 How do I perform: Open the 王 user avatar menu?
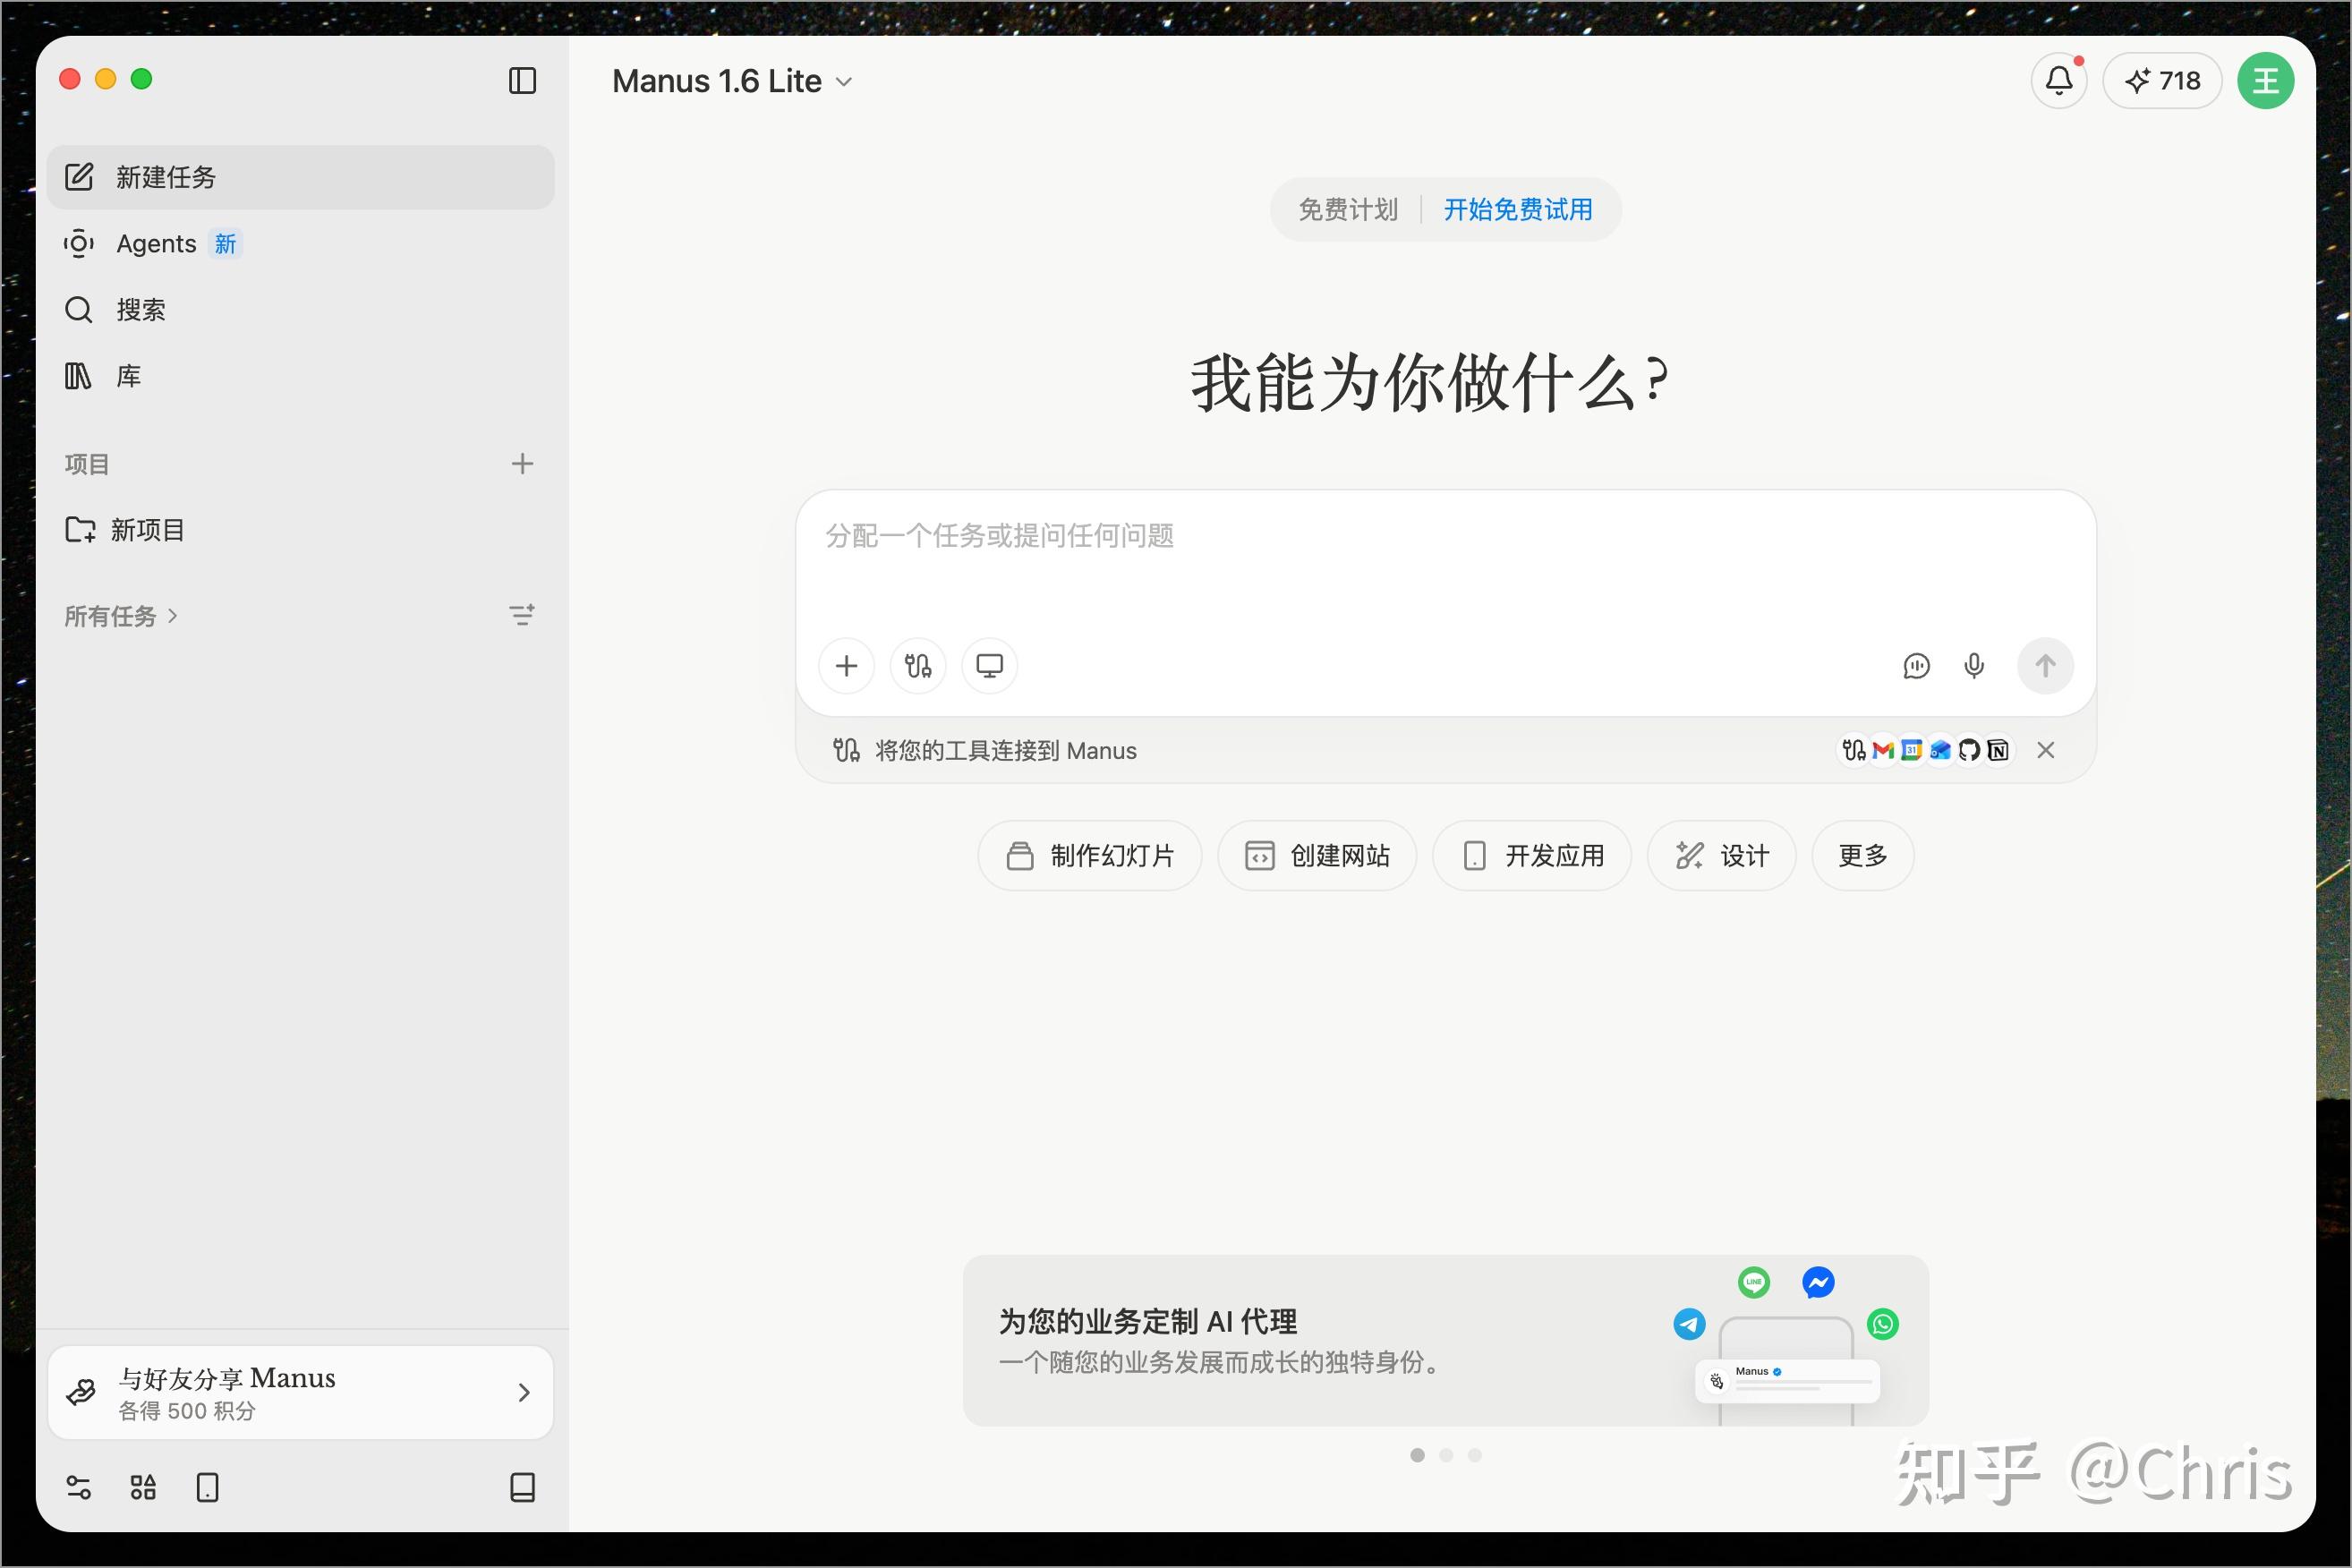coord(2265,81)
